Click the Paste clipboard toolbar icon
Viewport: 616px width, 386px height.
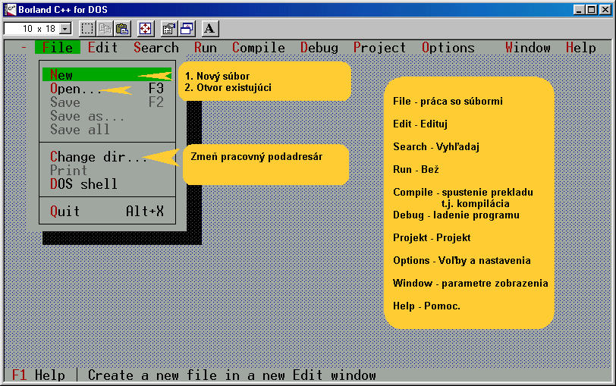122,29
